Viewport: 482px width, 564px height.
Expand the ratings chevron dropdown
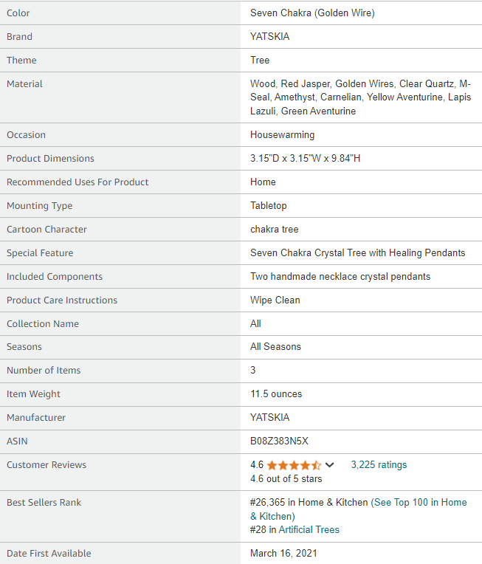(329, 465)
